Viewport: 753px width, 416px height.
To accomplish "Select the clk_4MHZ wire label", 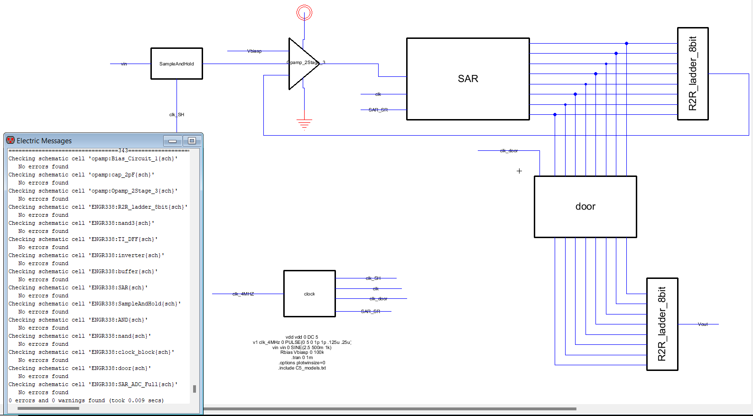I will tap(243, 294).
